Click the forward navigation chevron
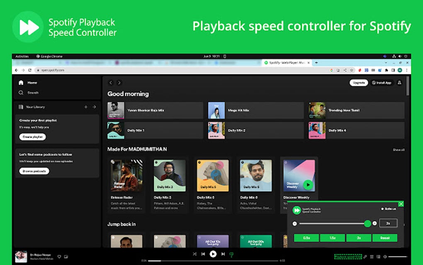The width and height of the screenshot is (423, 265). [x=119, y=83]
